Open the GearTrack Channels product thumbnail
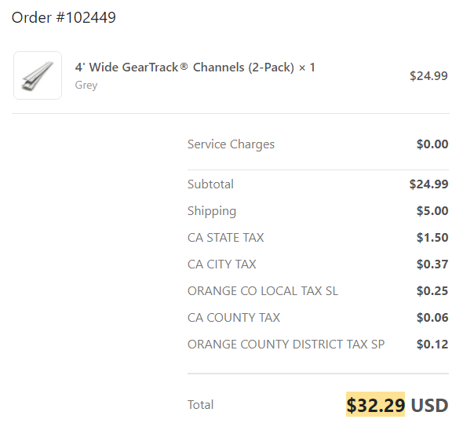Screen dimensions: 463x423 tap(38, 75)
